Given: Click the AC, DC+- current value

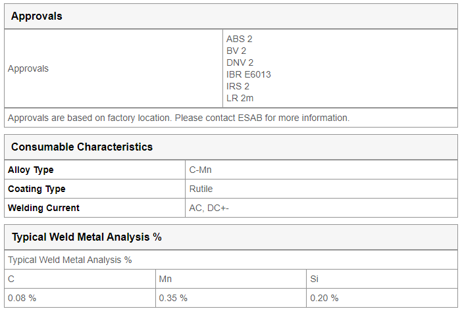Looking at the screenshot, I should (x=209, y=208).
